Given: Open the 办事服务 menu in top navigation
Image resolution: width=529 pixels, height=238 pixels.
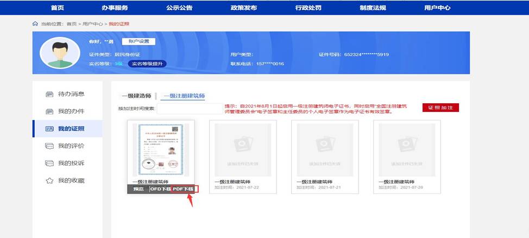Looking at the screenshot, I should click(115, 8).
